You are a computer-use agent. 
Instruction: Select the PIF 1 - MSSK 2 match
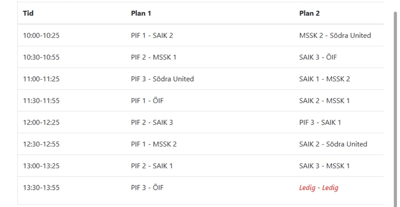154,144
